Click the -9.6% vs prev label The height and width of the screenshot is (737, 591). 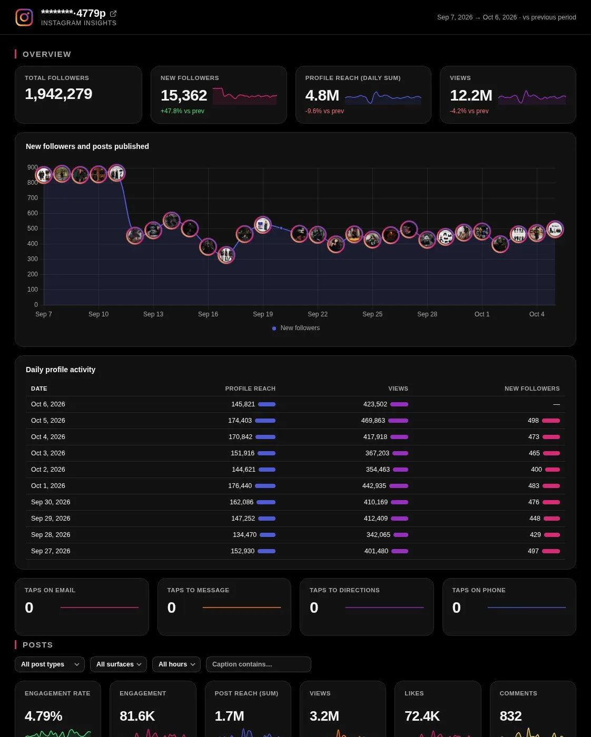coord(324,111)
